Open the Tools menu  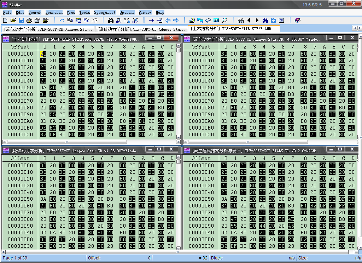click(x=85, y=12)
